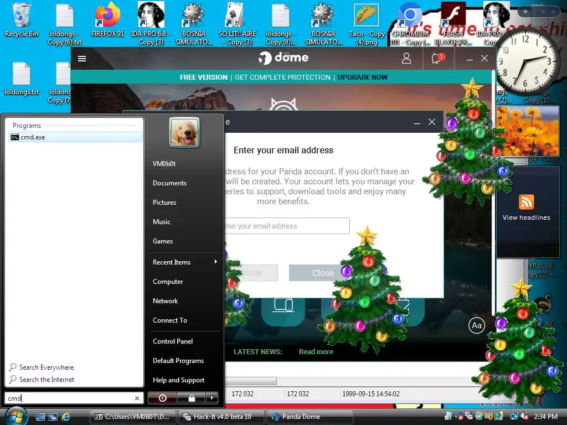Click the analog clock gadget
This screenshot has height=425, width=567.
(x=527, y=61)
